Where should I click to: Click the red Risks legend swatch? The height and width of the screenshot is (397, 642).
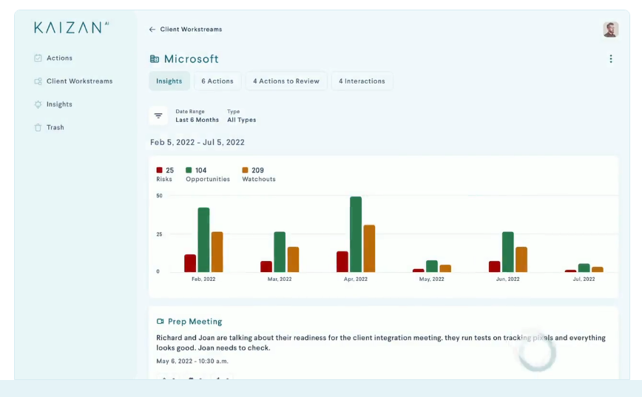(x=159, y=170)
